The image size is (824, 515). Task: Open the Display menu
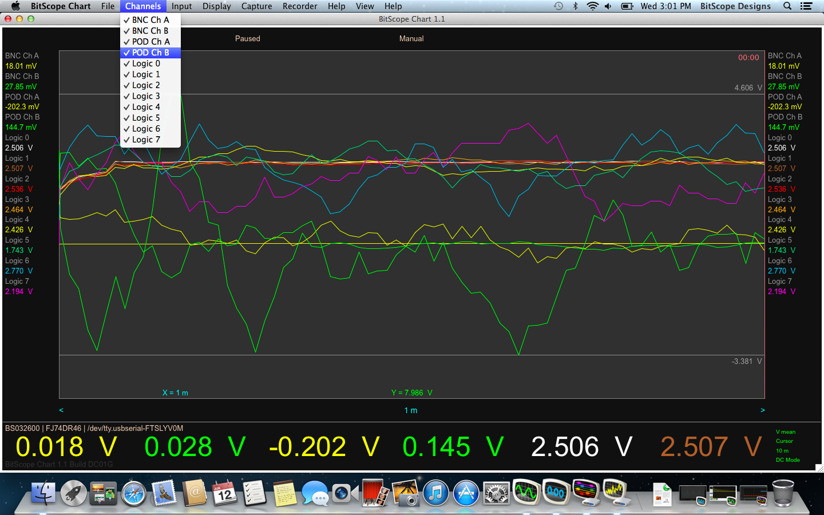(216, 6)
